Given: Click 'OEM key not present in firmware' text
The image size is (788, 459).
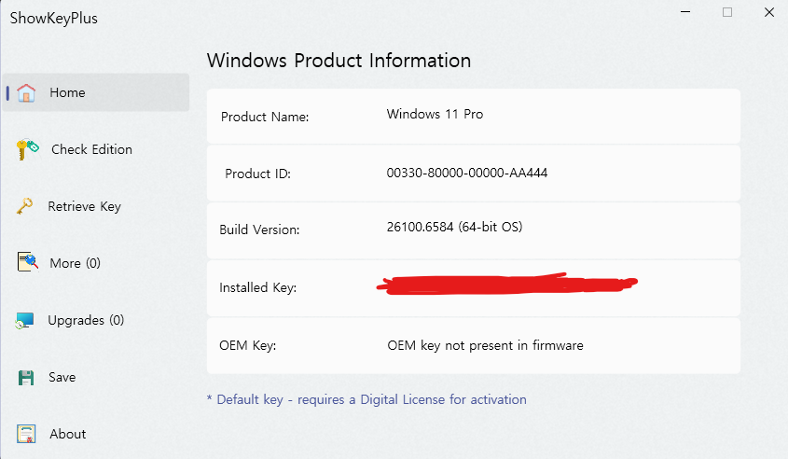Looking at the screenshot, I should (x=485, y=345).
